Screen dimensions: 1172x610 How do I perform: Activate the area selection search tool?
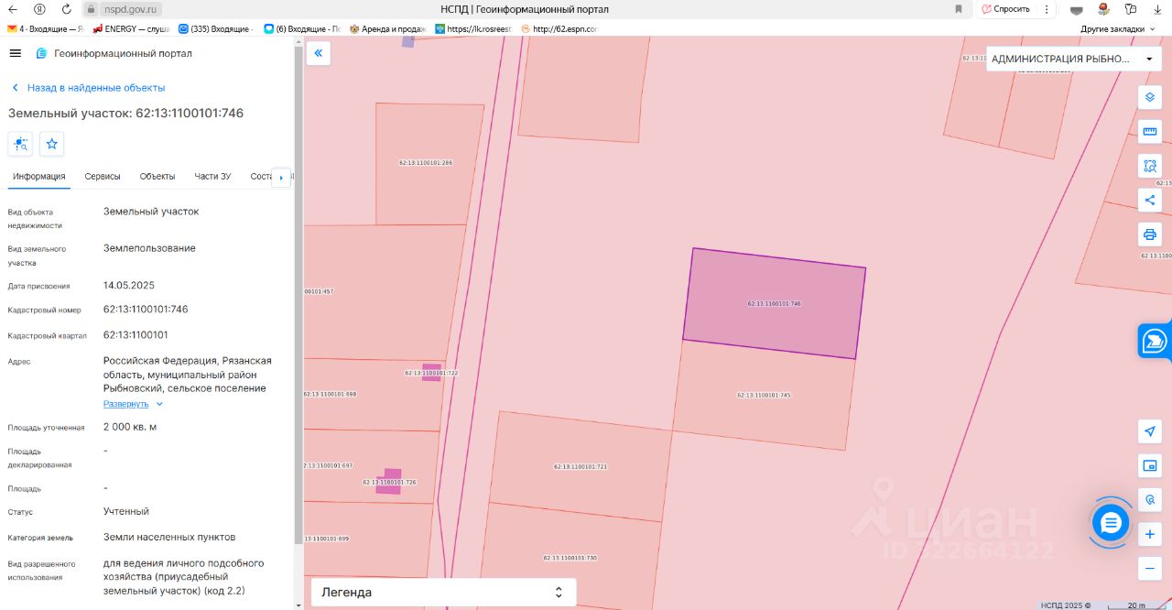tap(1150, 166)
